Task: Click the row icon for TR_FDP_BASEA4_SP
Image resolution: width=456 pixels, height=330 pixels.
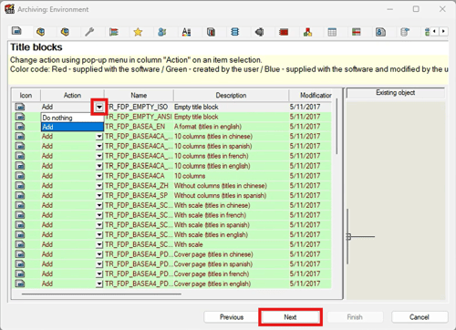Action: coord(20,195)
